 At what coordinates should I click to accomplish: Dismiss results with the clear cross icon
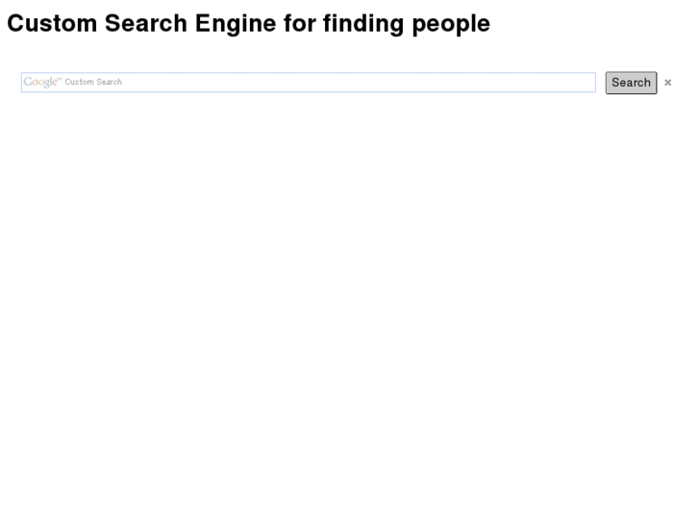(667, 83)
